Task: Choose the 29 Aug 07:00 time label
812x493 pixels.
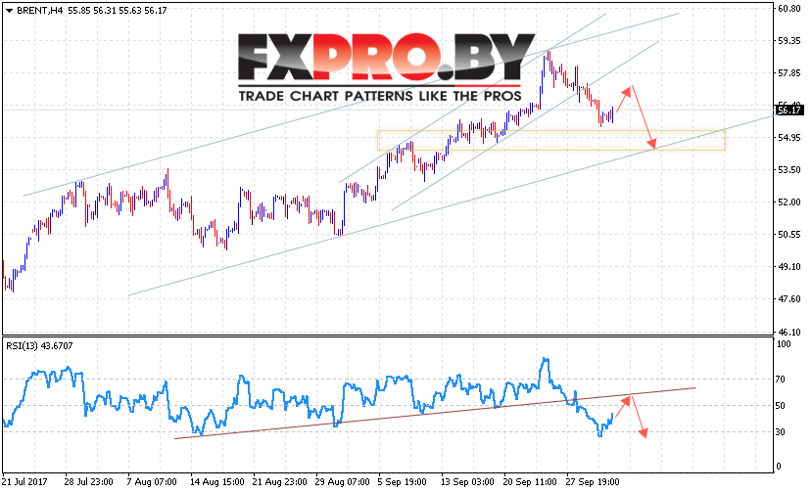Action: [342, 482]
